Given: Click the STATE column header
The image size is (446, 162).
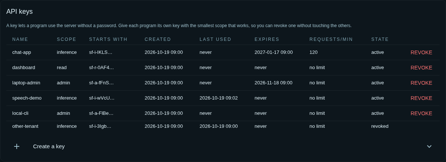Looking at the screenshot, I should pos(380,39).
